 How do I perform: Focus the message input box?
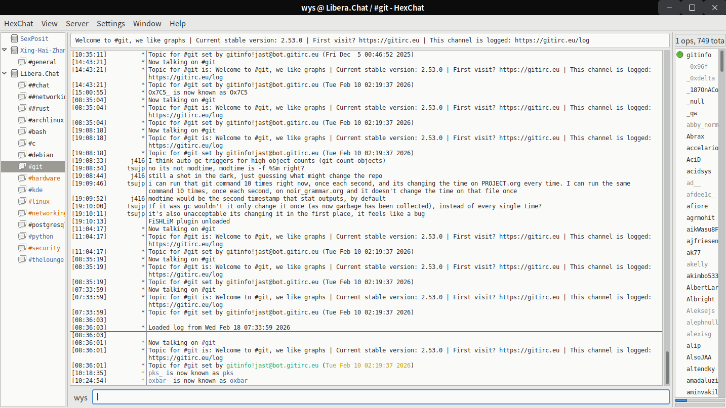[380, 397]
